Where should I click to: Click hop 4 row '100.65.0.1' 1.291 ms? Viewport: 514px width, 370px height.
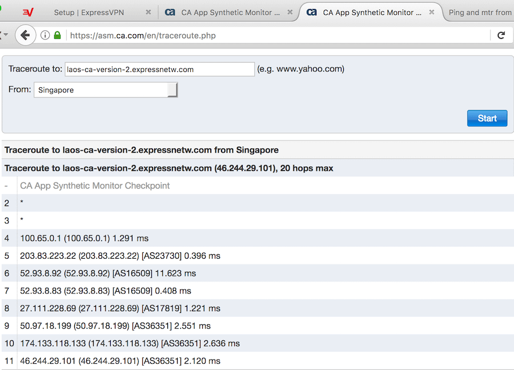[258, 238]
